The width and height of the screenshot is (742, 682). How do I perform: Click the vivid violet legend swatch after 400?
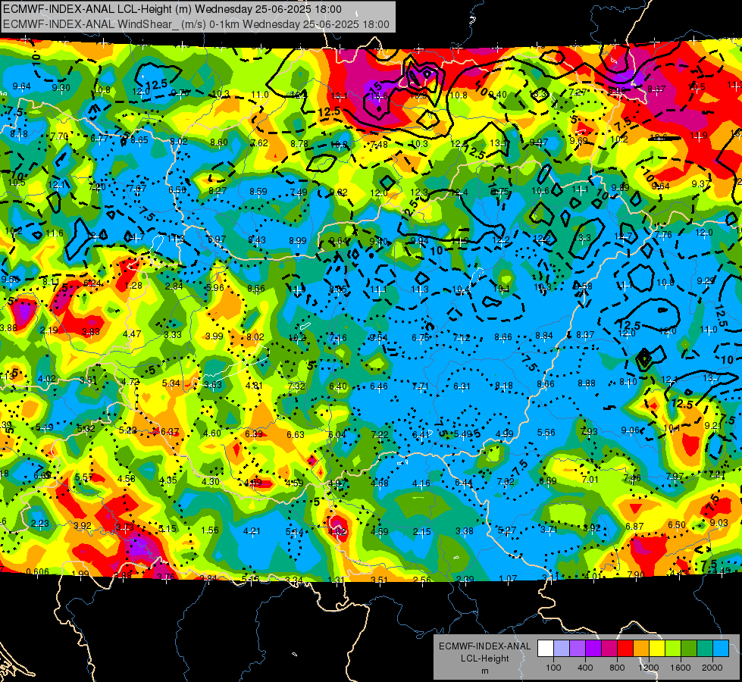tap(593, 649)
